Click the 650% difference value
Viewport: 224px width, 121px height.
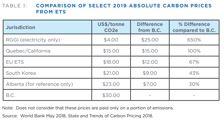click(x=194, y=40)
